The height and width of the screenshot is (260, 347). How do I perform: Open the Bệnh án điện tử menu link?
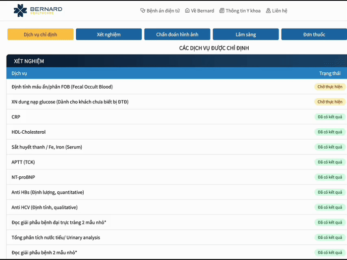click(x=163, y=11)
